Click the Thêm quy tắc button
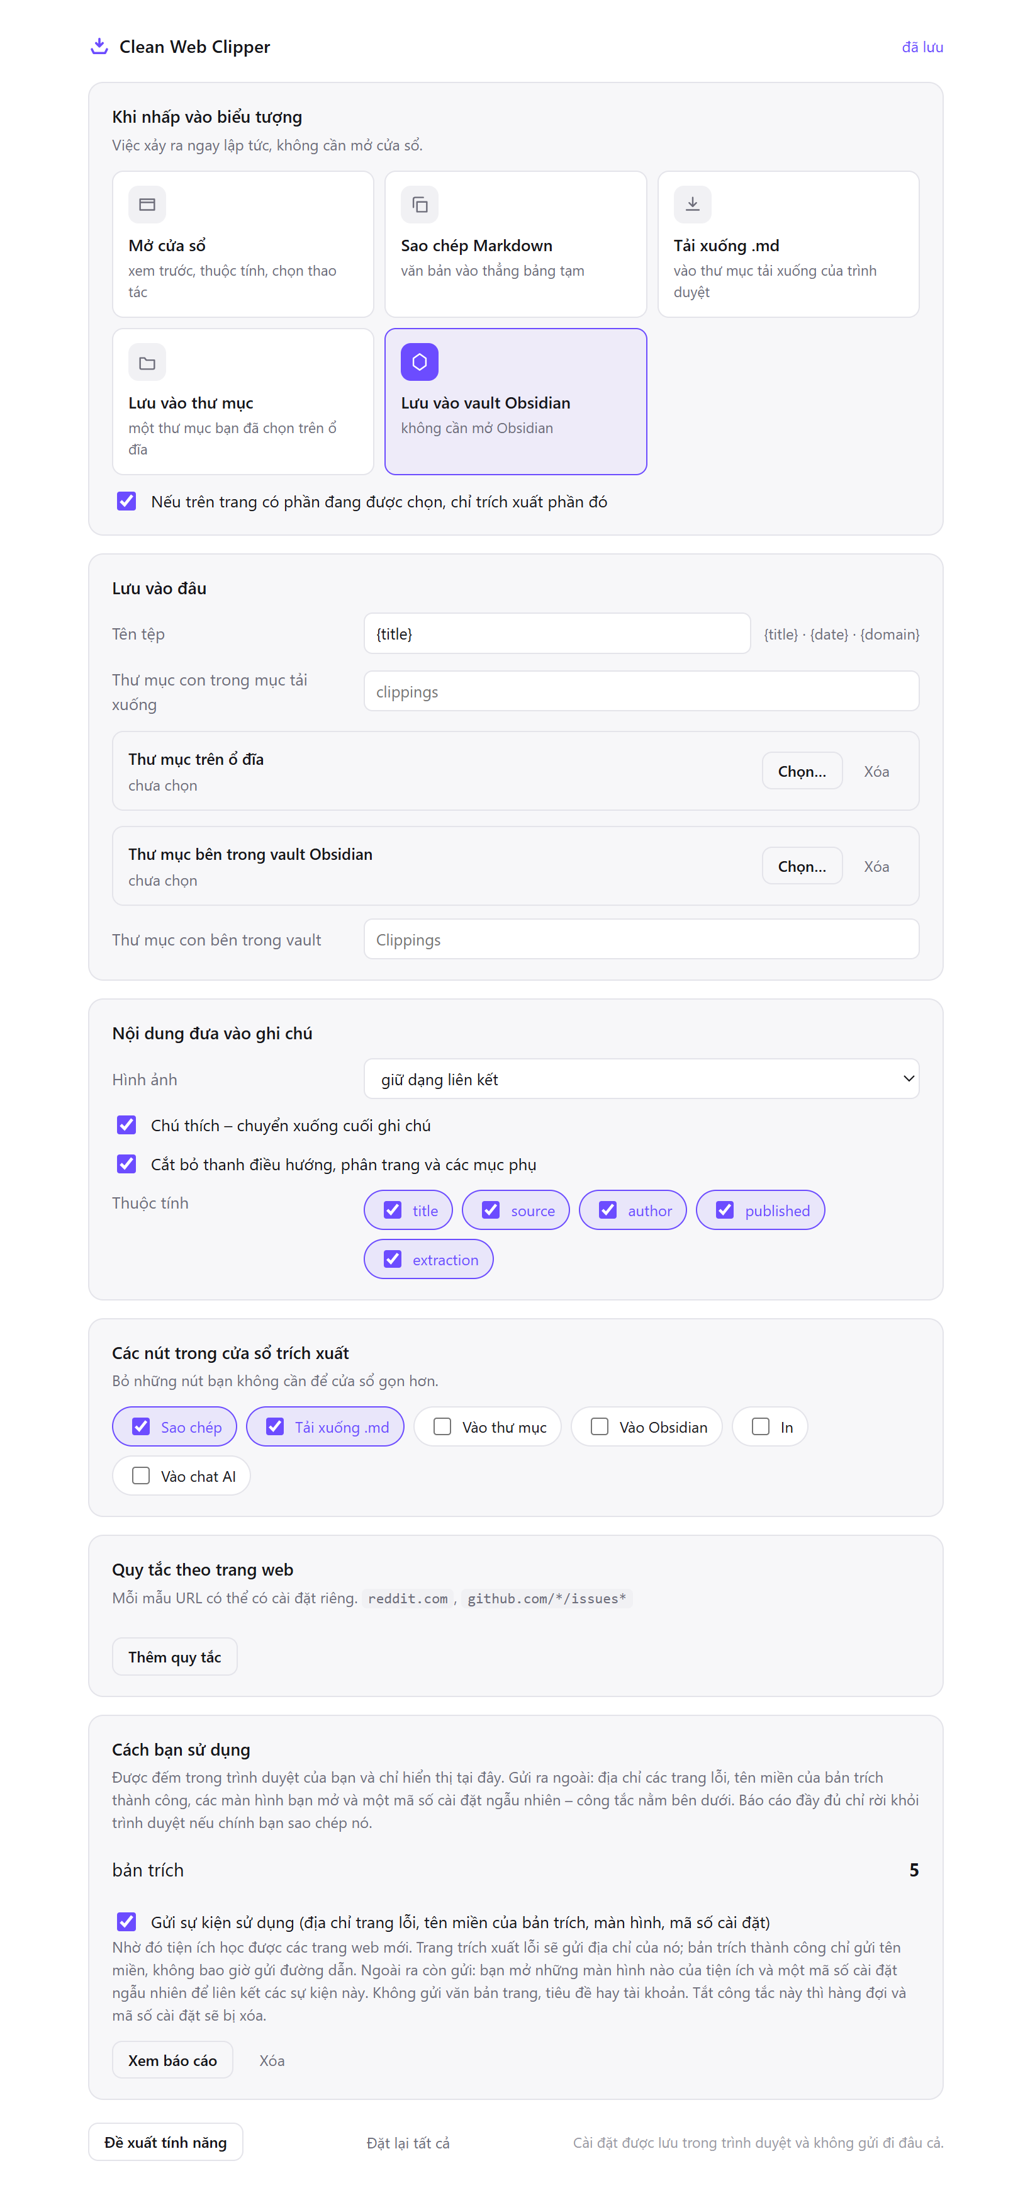 pos(174,1656)
